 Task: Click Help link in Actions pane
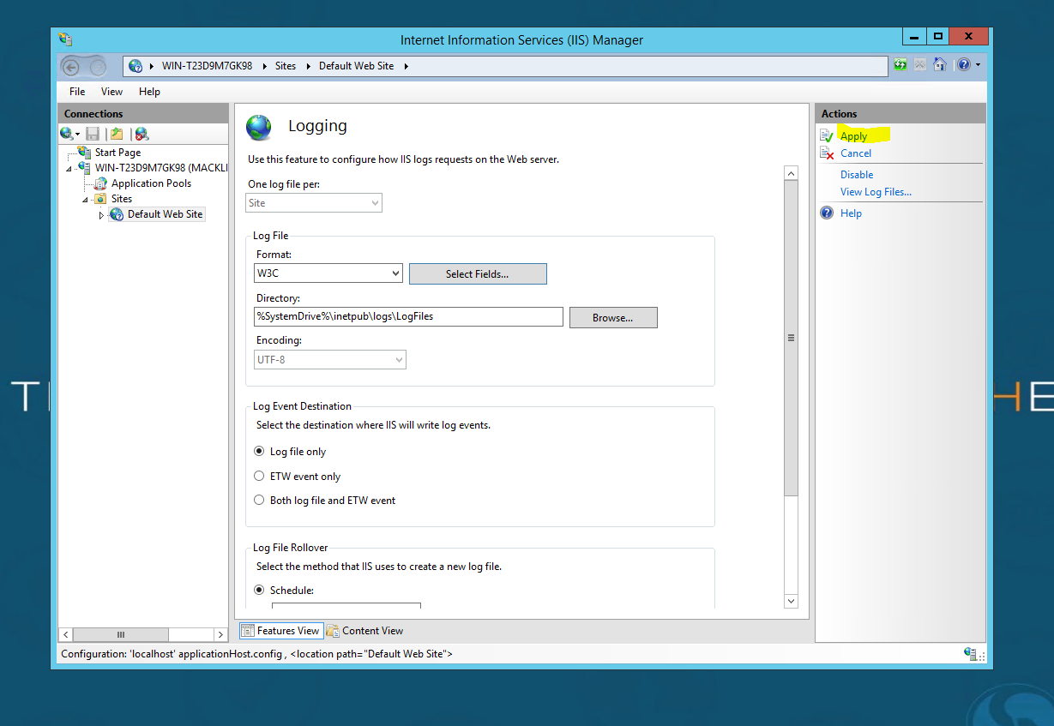851,213
